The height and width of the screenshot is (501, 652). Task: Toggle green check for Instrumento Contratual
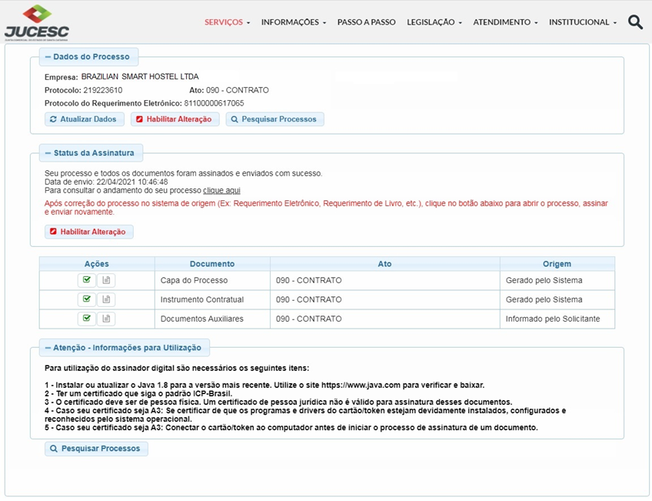click(86, 299)
